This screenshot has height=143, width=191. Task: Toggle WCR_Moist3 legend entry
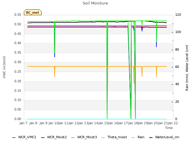click(84, 137)
